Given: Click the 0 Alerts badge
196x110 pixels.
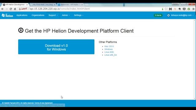Looking at the screenshot, I should coord(158,15).
